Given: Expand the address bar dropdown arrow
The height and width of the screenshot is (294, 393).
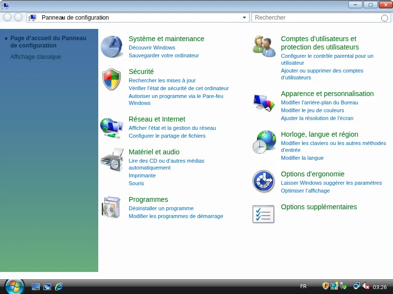Looking at the screenshot, I should pos(244,18).
